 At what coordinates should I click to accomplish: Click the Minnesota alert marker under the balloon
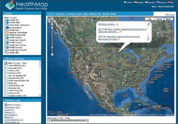tap(118, 52)
